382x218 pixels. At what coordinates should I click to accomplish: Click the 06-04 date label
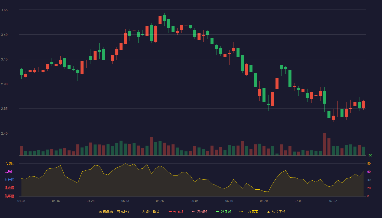[x=195, y=201]
